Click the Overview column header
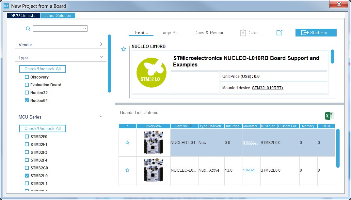 [153, 126]
